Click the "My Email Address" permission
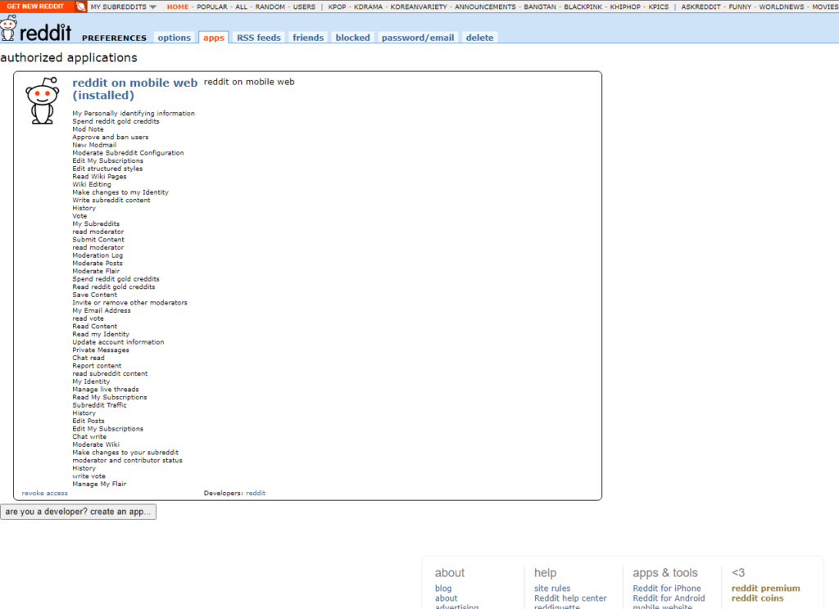 pos(102,311)
